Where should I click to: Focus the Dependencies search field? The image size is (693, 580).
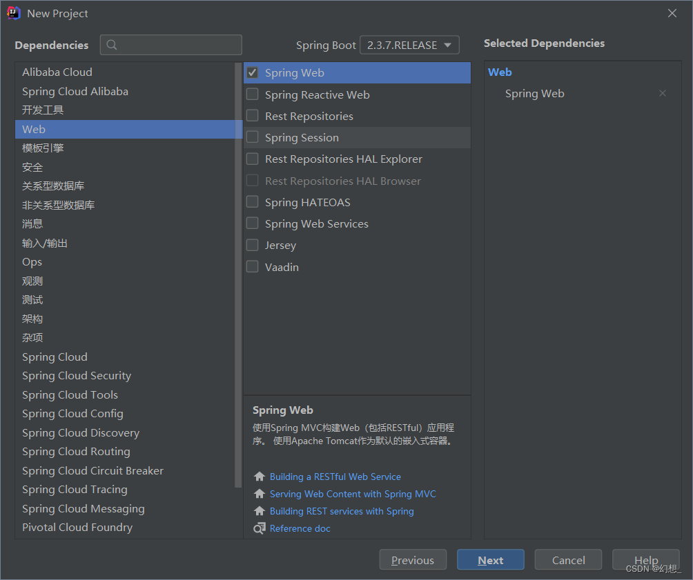pyautogui.click(x=171, y=45)
